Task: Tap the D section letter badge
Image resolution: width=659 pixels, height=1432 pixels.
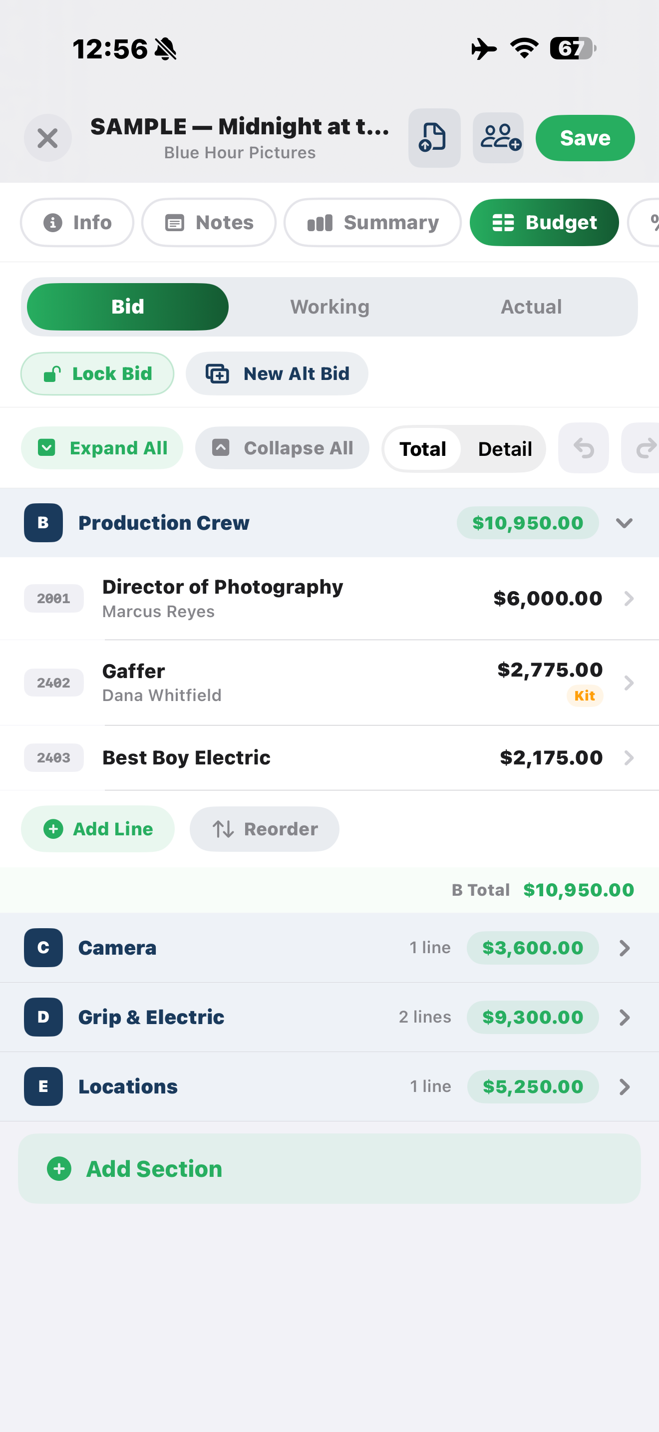Action: click(x=43, y=1017)
